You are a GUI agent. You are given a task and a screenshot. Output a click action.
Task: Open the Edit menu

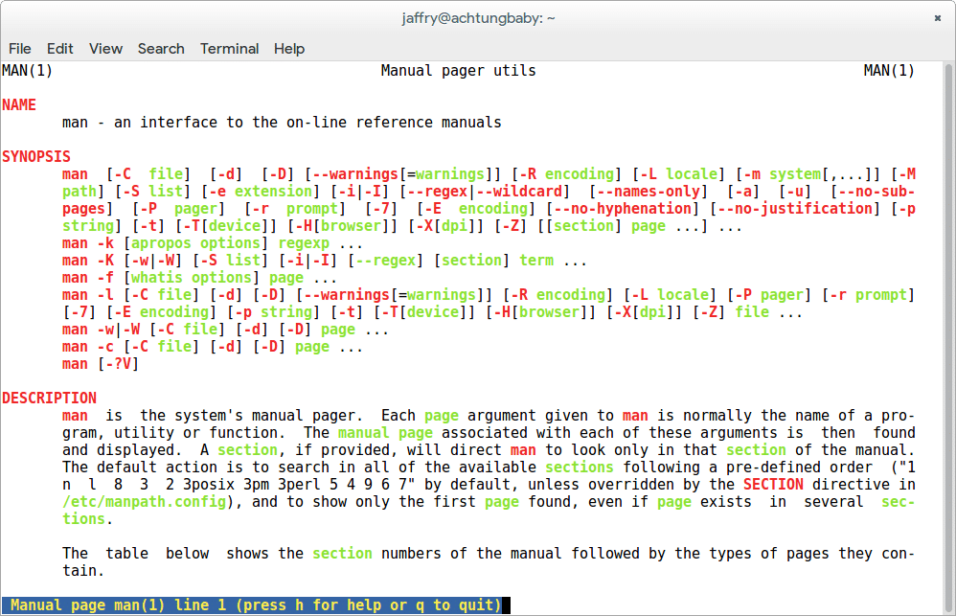click(x=59, y=49)
